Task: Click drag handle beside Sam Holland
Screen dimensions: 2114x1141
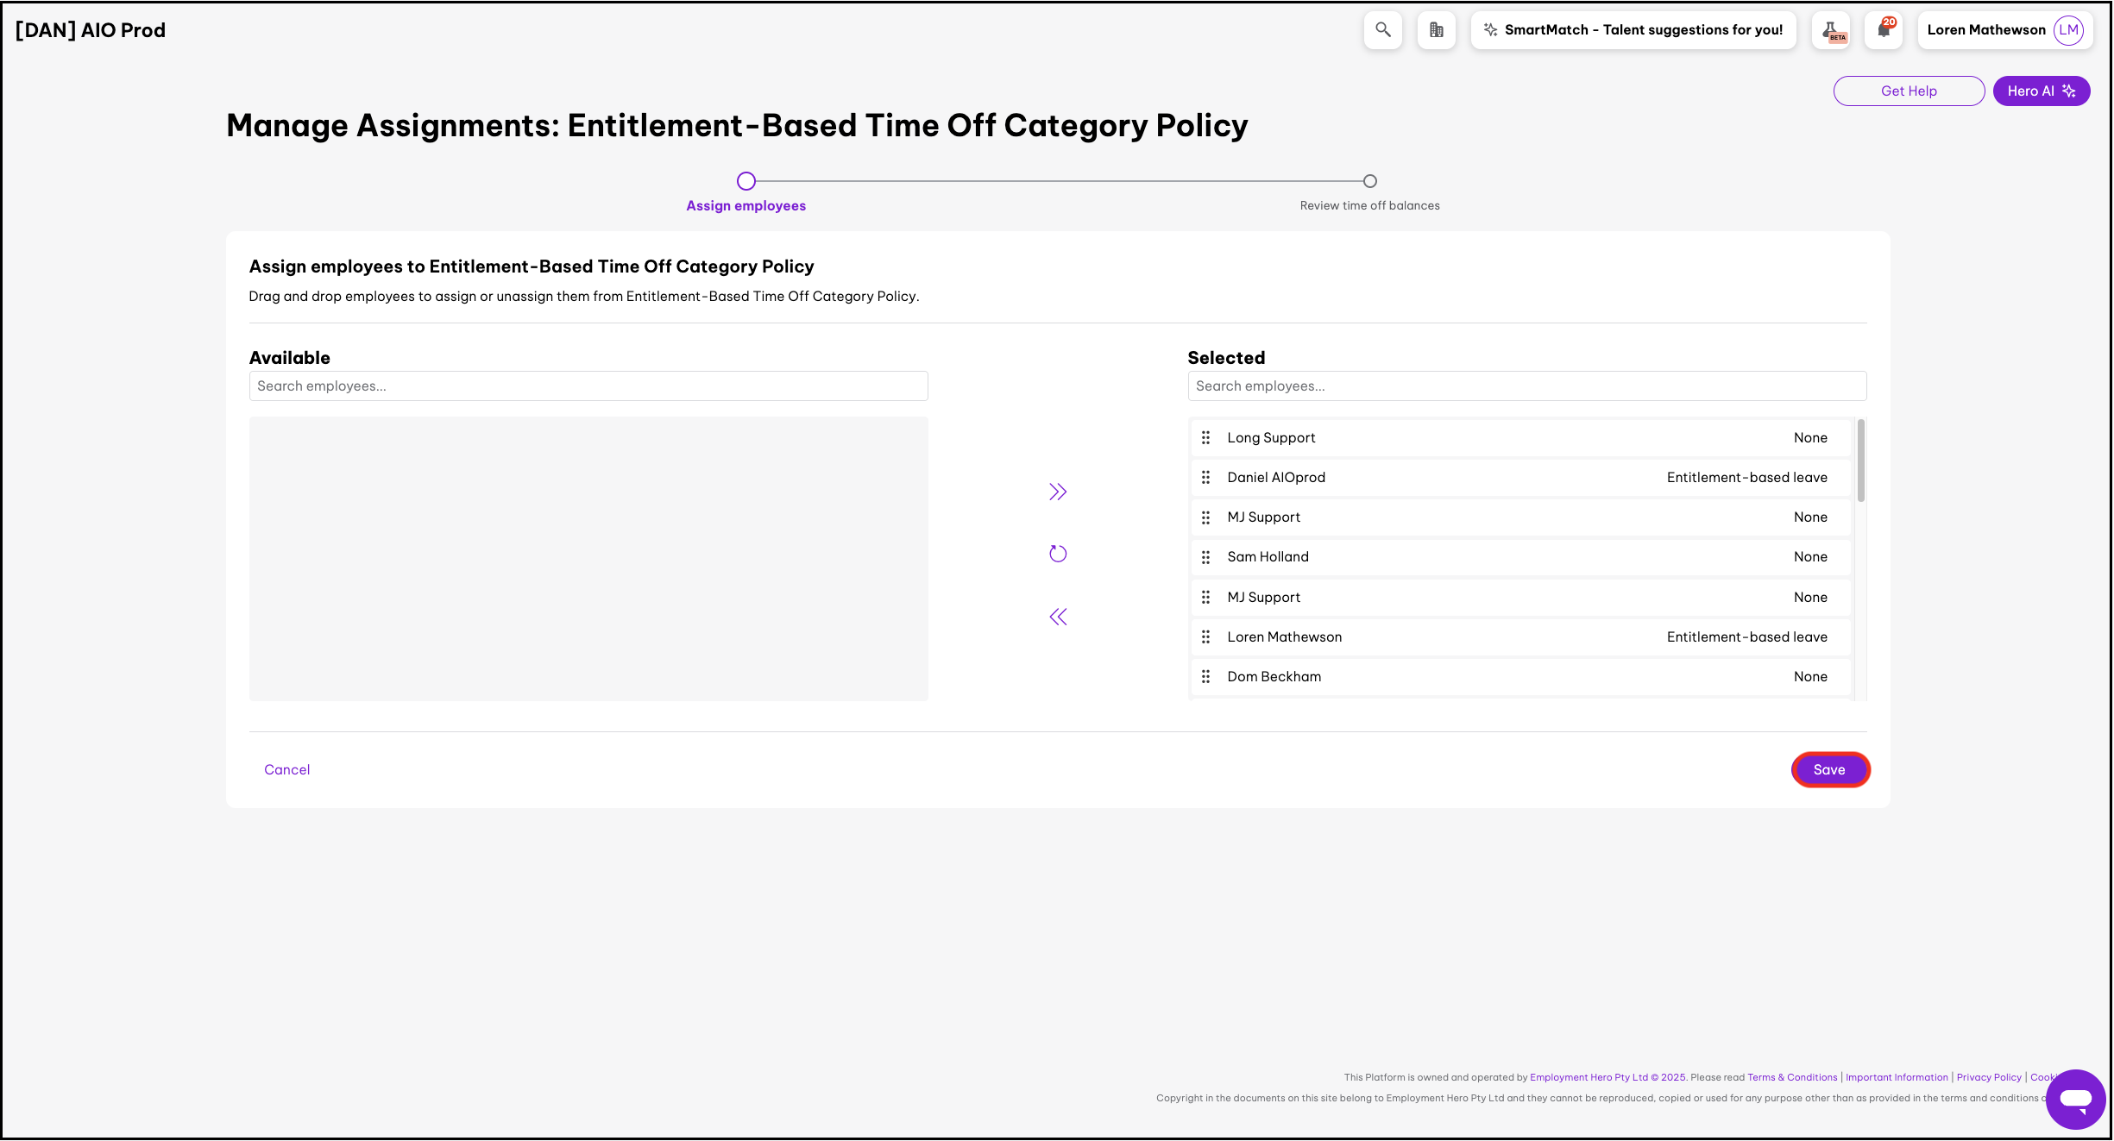Action: coord(1205,557)
